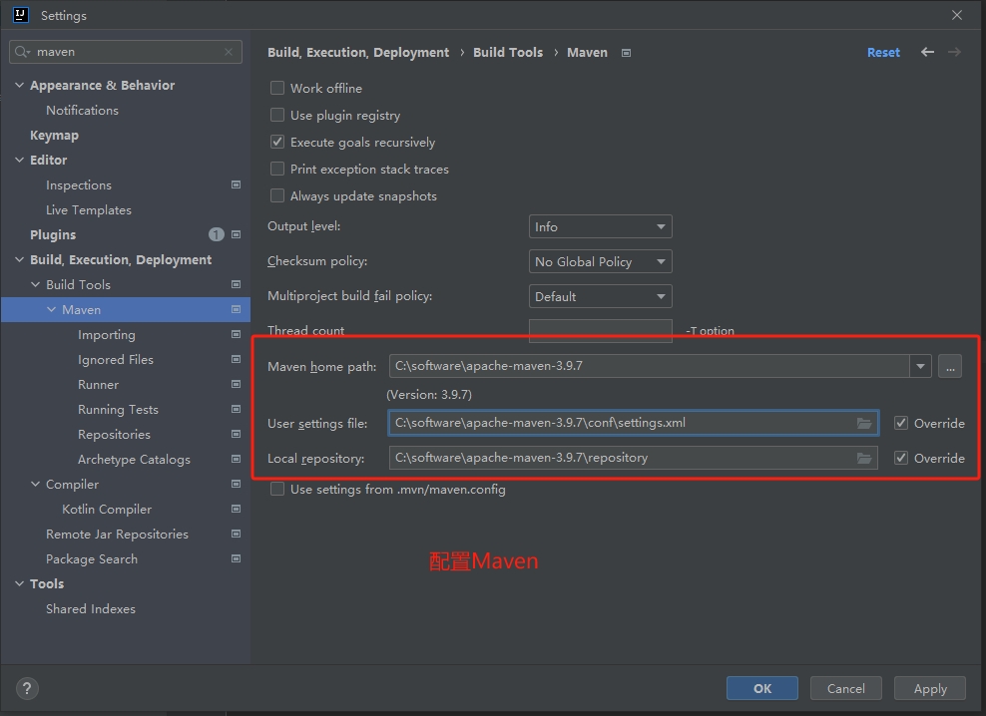Click project icon next to Build Tools
Image resolution: width=986 pixels, height=716 pixels.
[x=236, y=285]
